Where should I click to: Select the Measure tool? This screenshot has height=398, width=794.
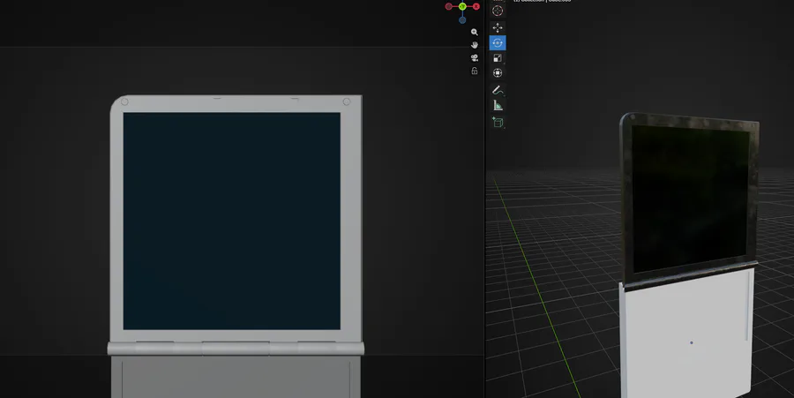(498, 105)
